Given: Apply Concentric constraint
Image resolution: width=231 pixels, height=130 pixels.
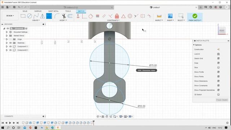Looking at the screenshot, I should [130, 16].
